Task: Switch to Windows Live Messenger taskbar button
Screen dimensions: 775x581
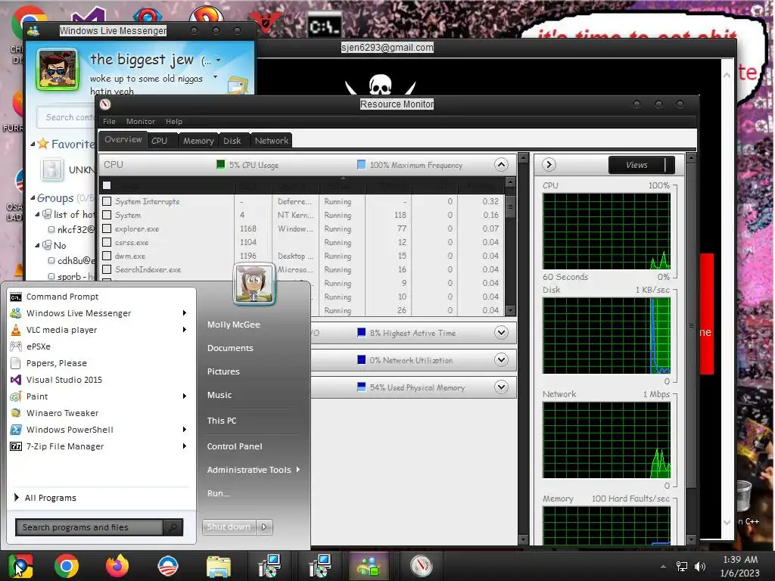Action: pyautogui.click(x=369, y=566)
